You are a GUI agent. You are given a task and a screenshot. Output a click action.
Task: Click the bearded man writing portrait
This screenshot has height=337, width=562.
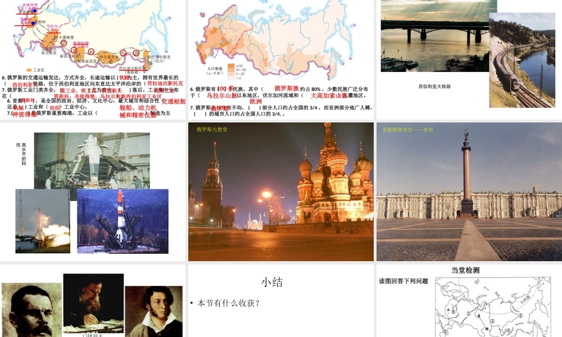(93, 303)
